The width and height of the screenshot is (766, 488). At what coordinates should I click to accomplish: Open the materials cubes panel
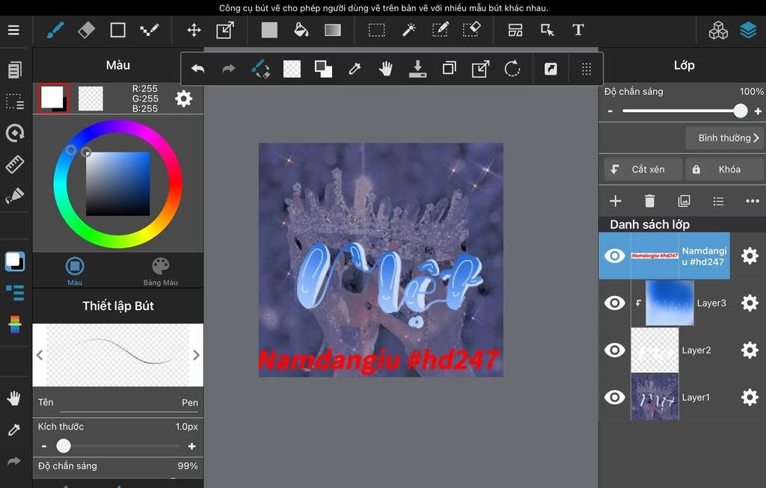tap(718, 30)
